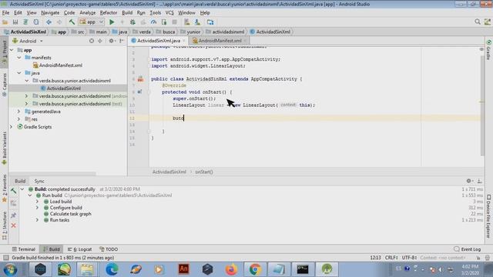Click the Make Project hammer icon
The image size is (493, 277).
tap(72, 22)
